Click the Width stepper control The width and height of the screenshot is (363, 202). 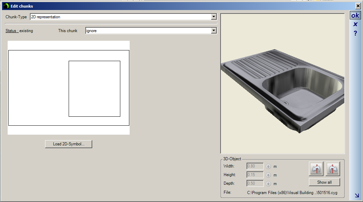pos(268,166)
